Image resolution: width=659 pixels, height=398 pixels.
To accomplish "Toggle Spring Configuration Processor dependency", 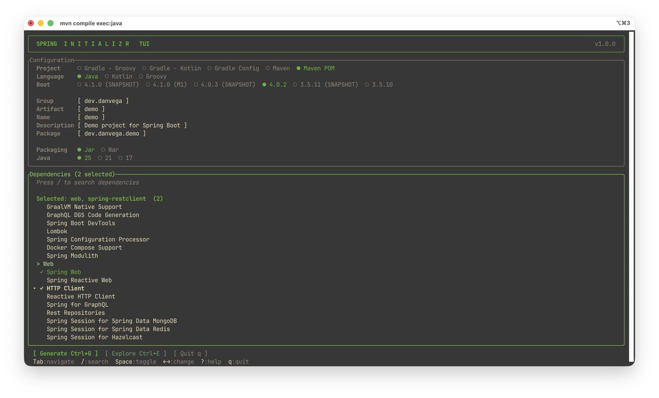I will 98,240.
